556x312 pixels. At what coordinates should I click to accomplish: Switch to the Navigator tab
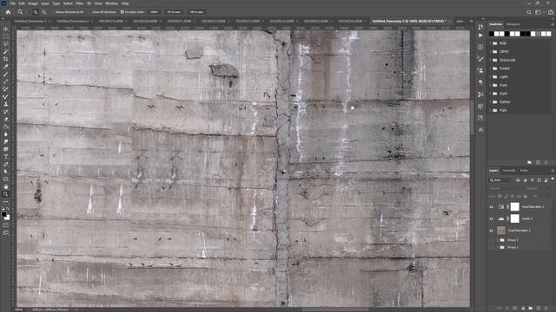tap(513, 24)
